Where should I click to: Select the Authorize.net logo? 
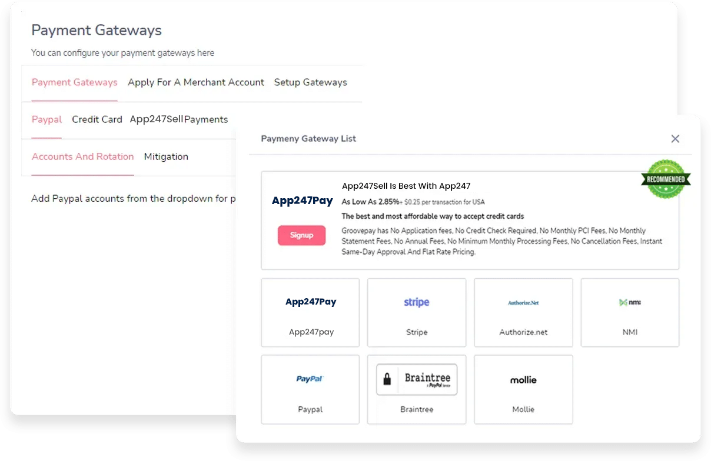tap(523, 303)
